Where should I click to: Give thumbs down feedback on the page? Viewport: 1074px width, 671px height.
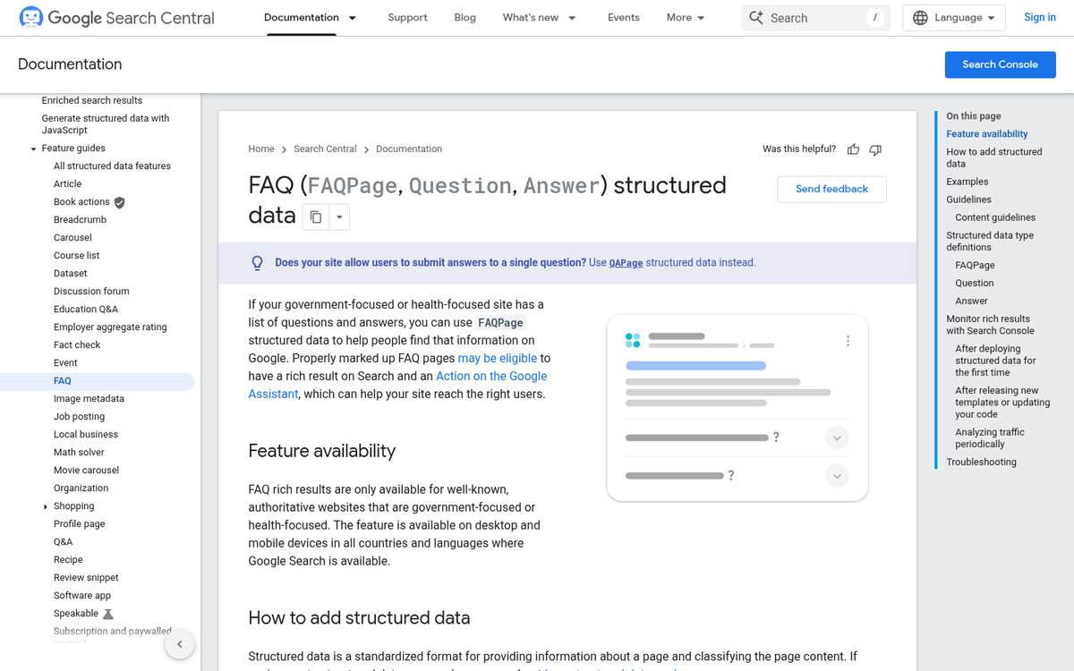tap(875, 149)
